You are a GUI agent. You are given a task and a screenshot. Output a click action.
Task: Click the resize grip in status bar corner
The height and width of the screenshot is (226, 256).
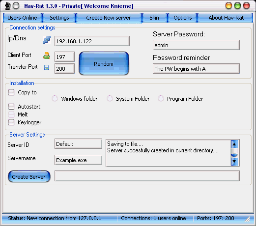click(247, 219)
